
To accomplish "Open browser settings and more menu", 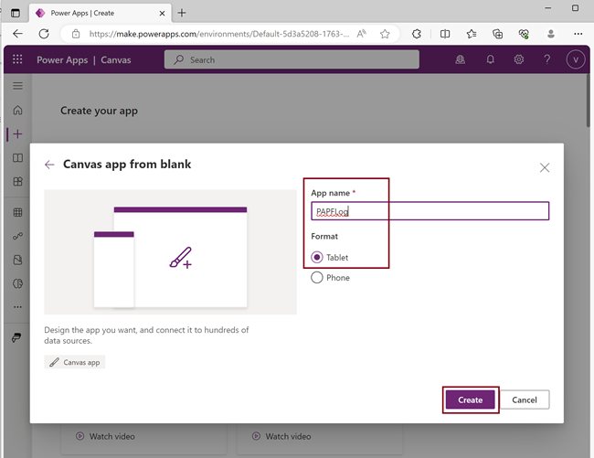I will [x=578, y=34].
